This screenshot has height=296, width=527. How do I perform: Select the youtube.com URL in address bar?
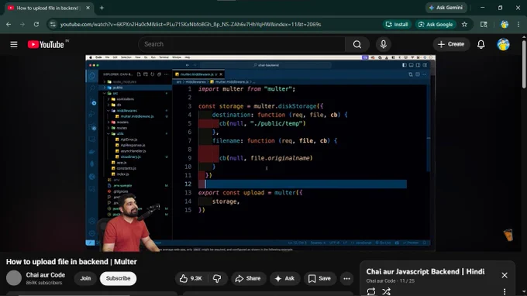click(x=191, y=25)
